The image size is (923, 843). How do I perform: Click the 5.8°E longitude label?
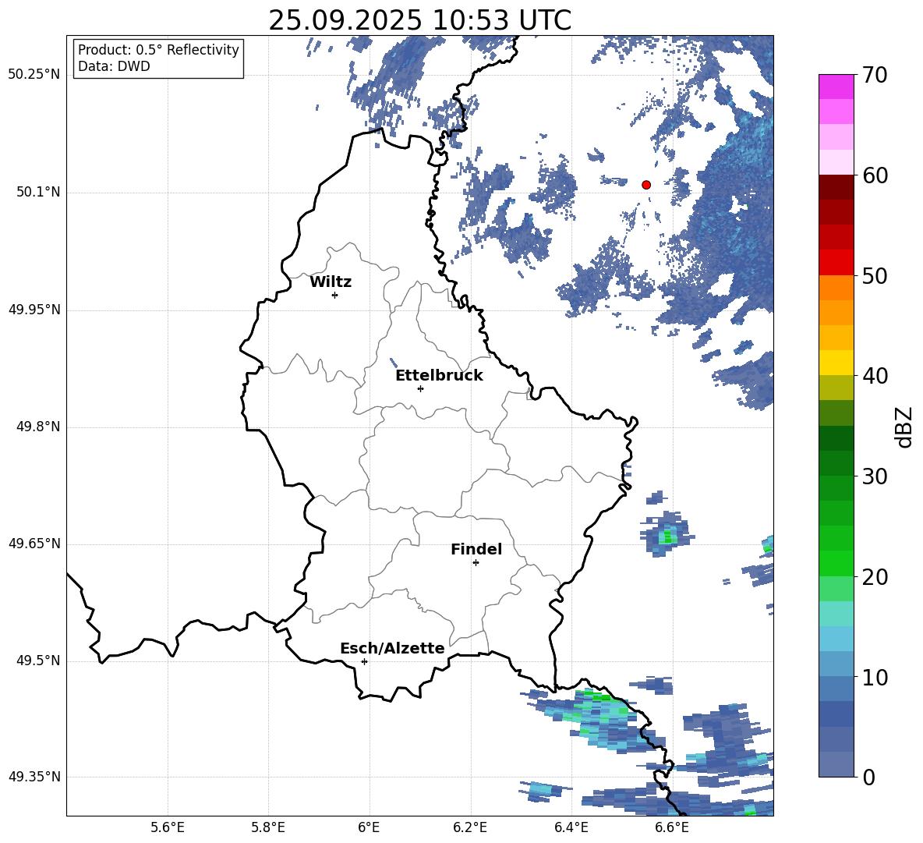click(x=268, y=827)
